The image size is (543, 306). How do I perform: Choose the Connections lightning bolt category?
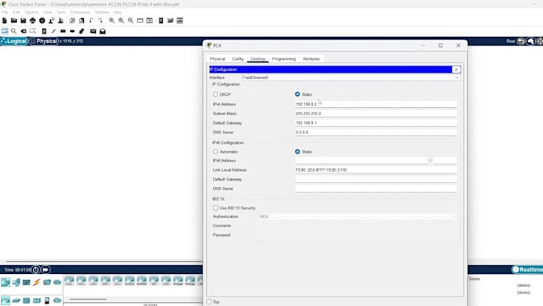(37, 282)
